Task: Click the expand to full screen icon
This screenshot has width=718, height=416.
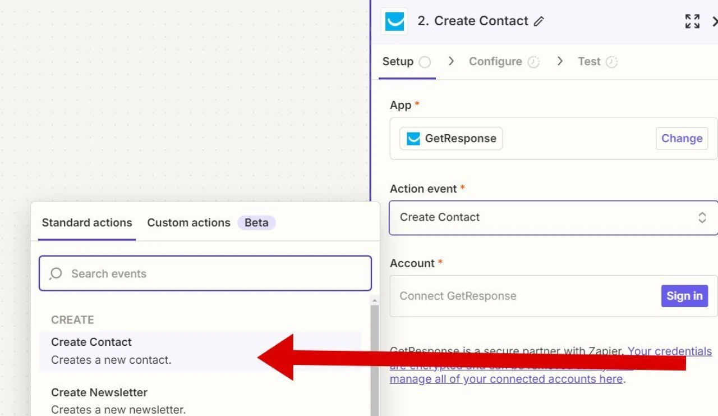Action: point(692,22)
